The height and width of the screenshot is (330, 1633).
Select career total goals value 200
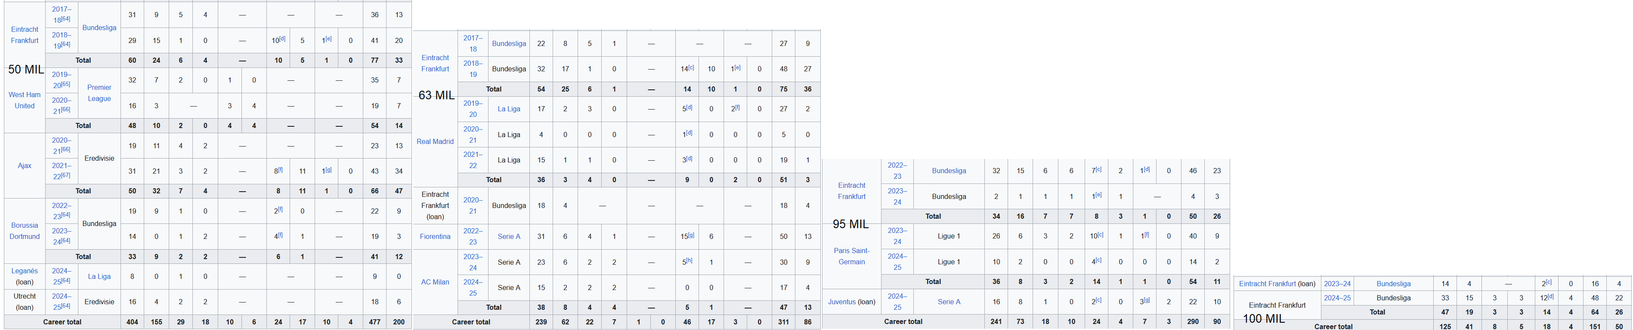click(399, 322)
